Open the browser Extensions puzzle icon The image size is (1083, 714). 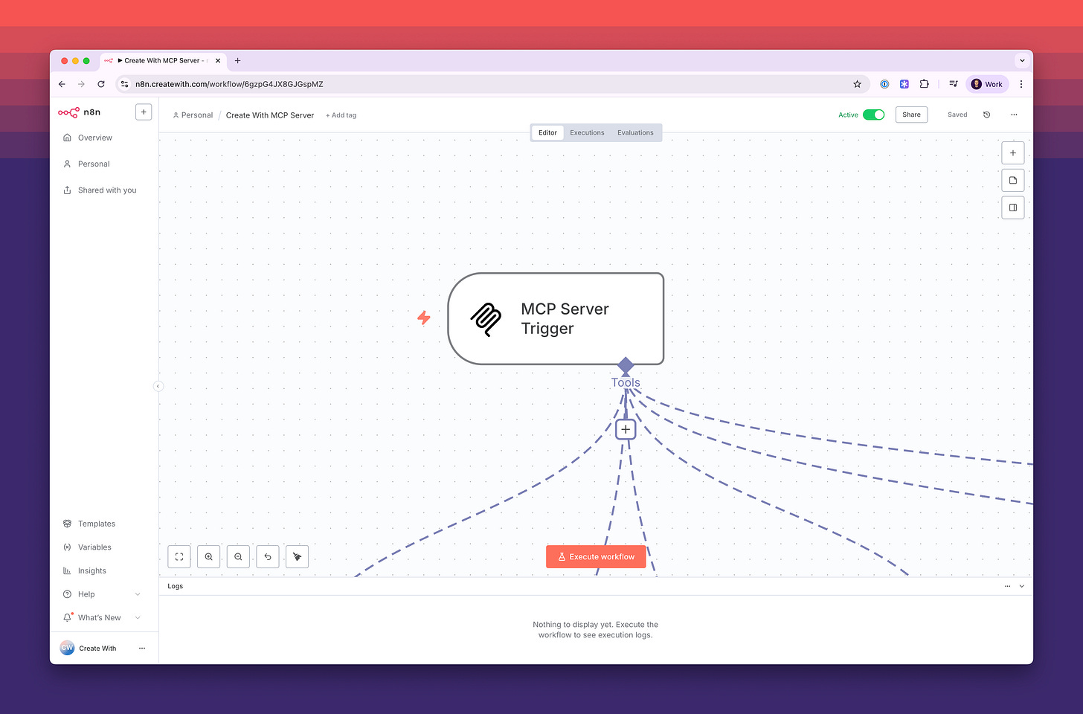[924, 84]
